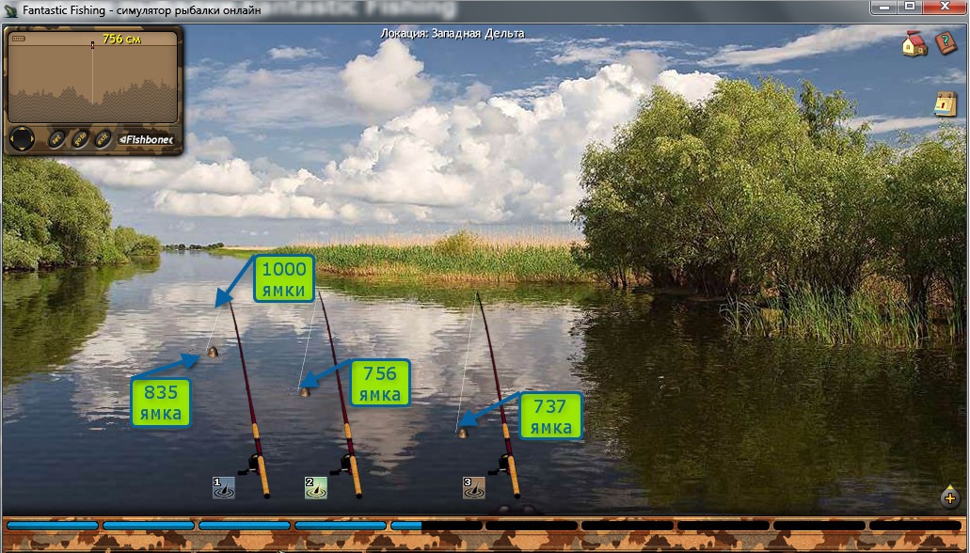970x553 pixels.
Task: Open the help book icon
Action: pos(946,44)
